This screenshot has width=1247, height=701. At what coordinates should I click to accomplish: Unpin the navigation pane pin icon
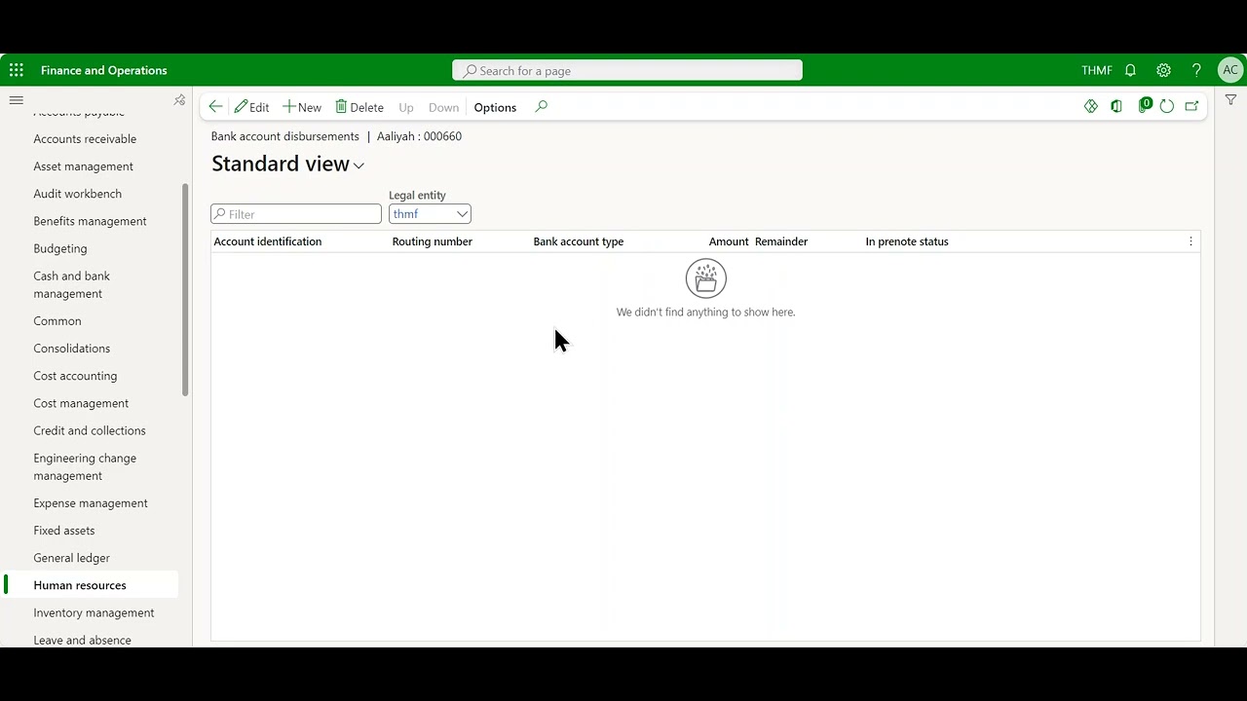click(179, 100)
